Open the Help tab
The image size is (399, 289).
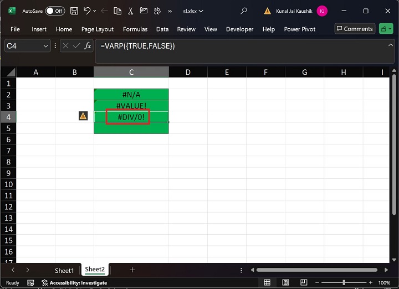[x=268, y=29]
